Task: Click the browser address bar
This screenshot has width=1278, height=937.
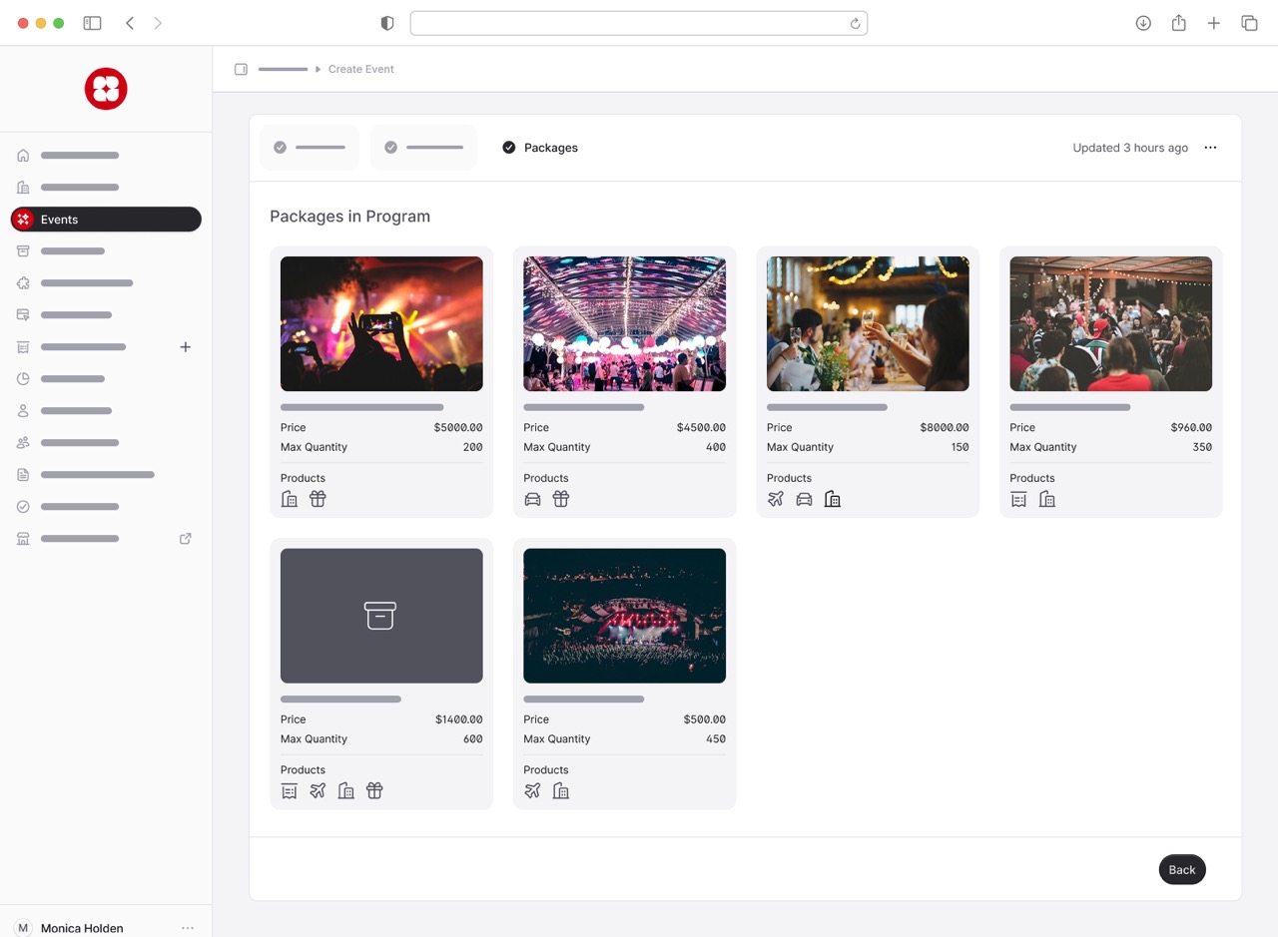Action: pos(638,23)
